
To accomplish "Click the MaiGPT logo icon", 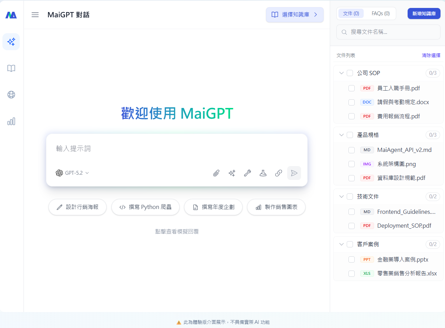I will coord(11,15).
